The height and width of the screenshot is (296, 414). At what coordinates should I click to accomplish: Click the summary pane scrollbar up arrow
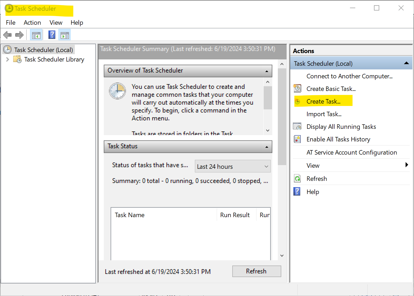(282, 64)
